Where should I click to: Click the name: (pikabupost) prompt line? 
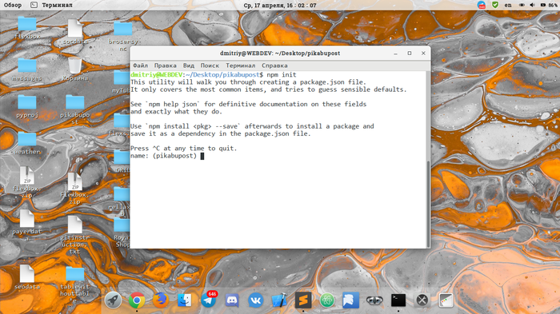pos(167,156)
